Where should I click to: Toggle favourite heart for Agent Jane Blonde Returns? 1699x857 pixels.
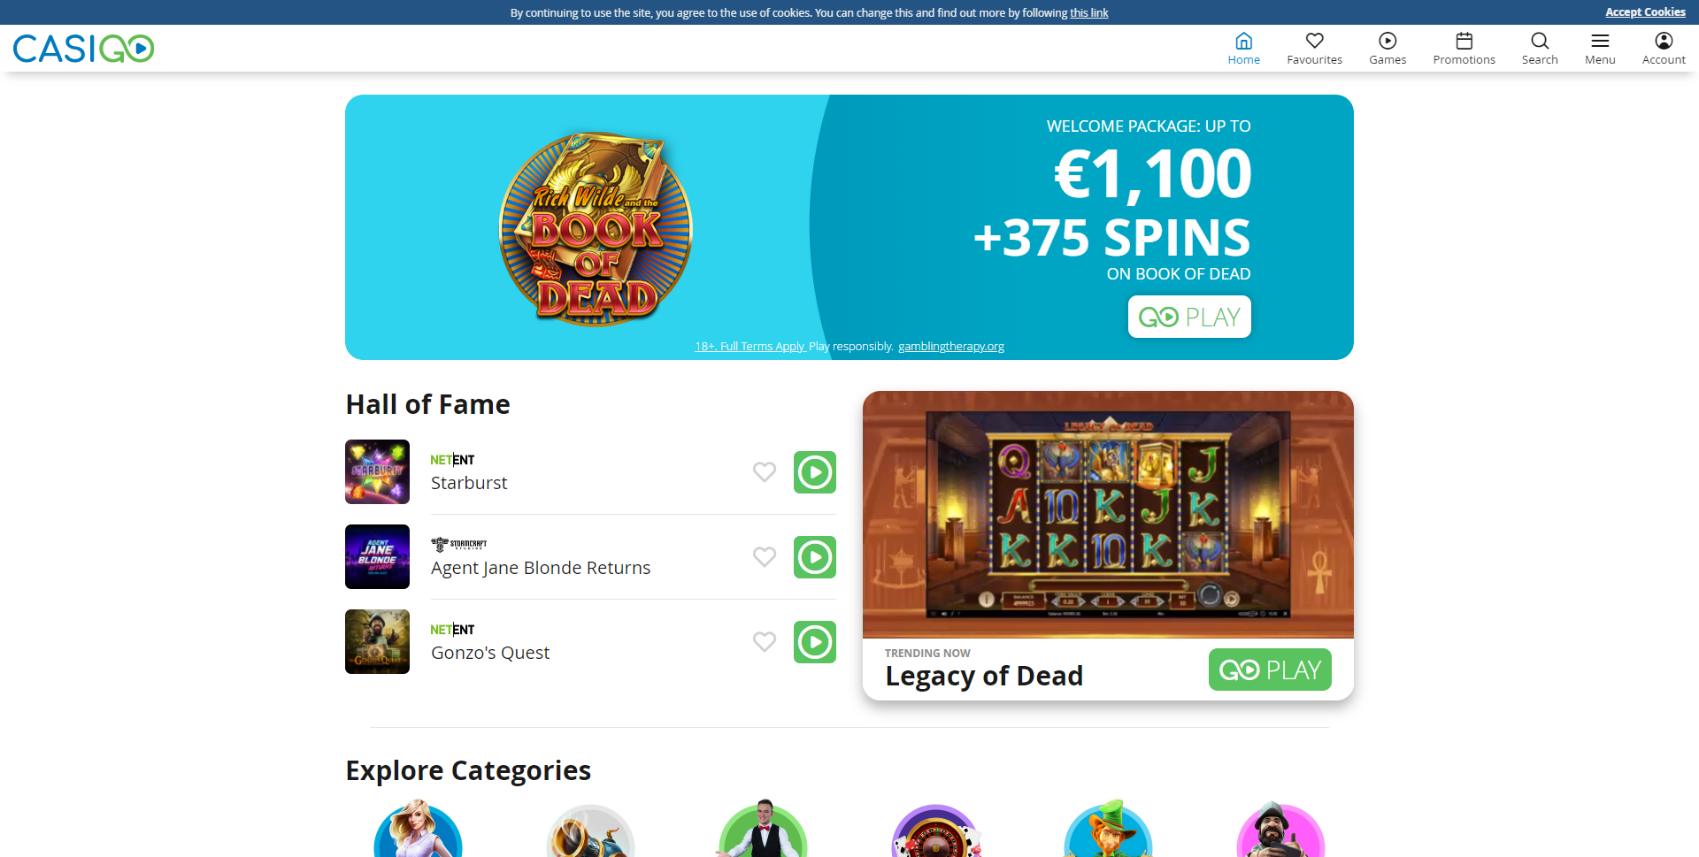[x=765, y=557]
